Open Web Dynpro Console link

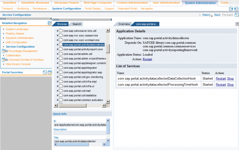(x=18, y=64)
